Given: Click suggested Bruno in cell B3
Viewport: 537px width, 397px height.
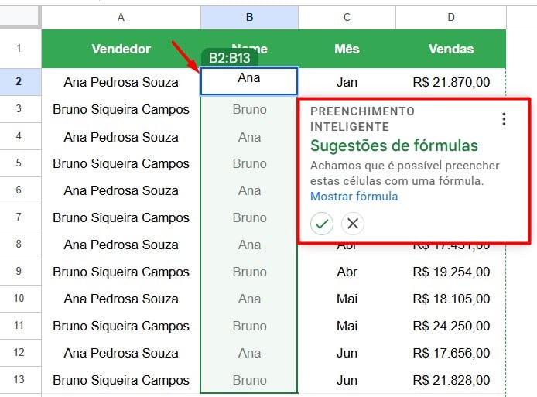Looking at the screenshot, I should [x=249, y=109].
